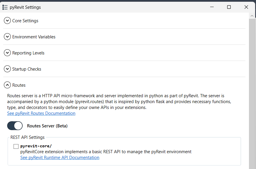Screen dimensions: 256x169
Task: Toggle the Routes Server (Beta) switch
Action: coord(15,126)
